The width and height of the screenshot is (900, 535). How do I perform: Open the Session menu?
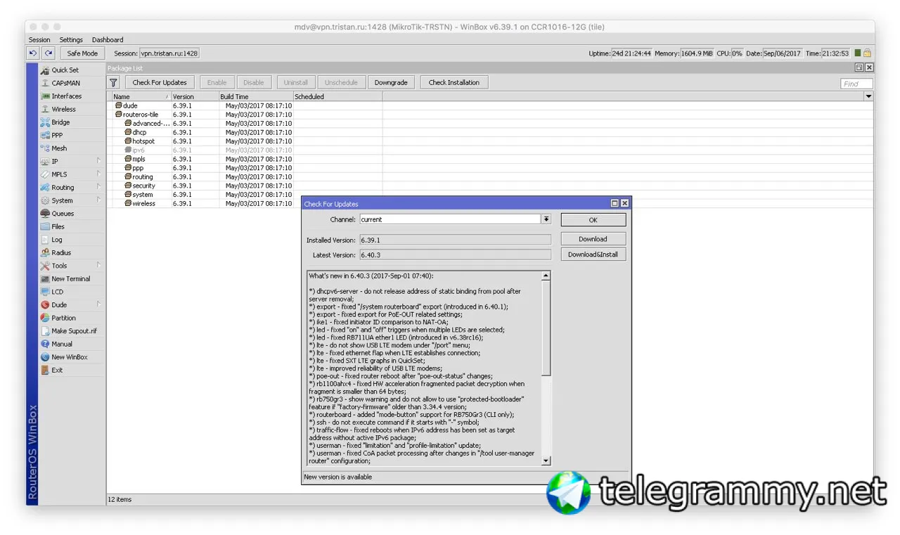coord(39,39)
